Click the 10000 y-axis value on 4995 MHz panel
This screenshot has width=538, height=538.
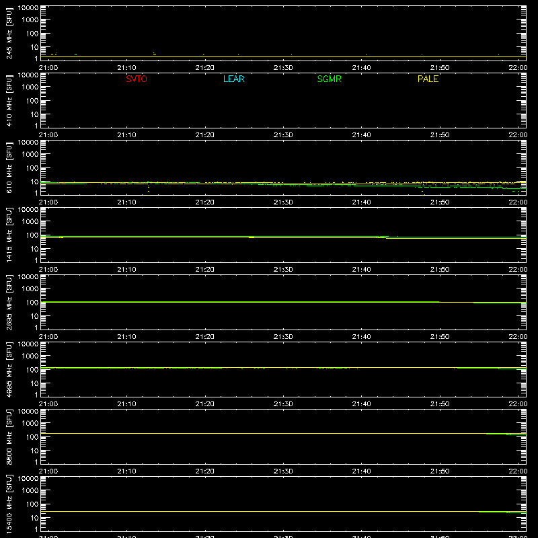tap(28, 344)
